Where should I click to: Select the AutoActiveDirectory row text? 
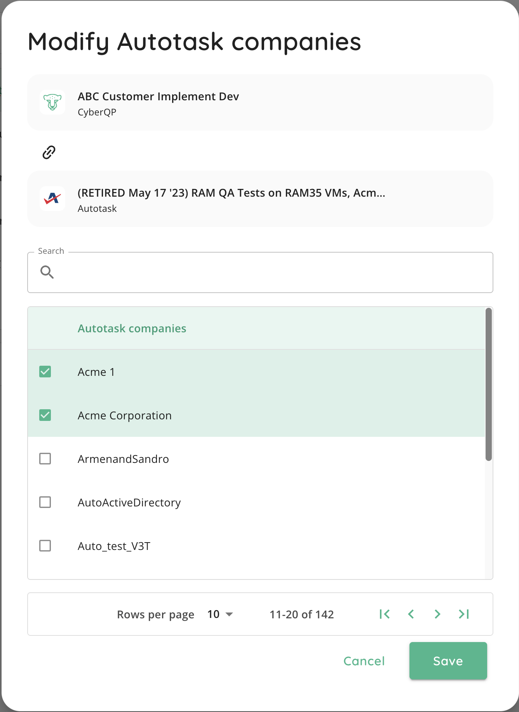click(x=129, y=503)
